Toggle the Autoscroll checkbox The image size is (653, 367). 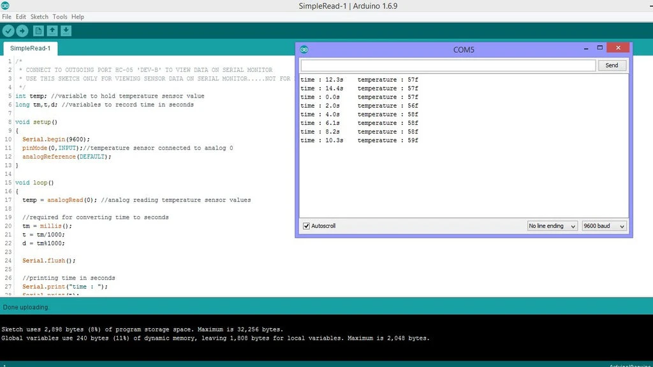coord(307,226)
